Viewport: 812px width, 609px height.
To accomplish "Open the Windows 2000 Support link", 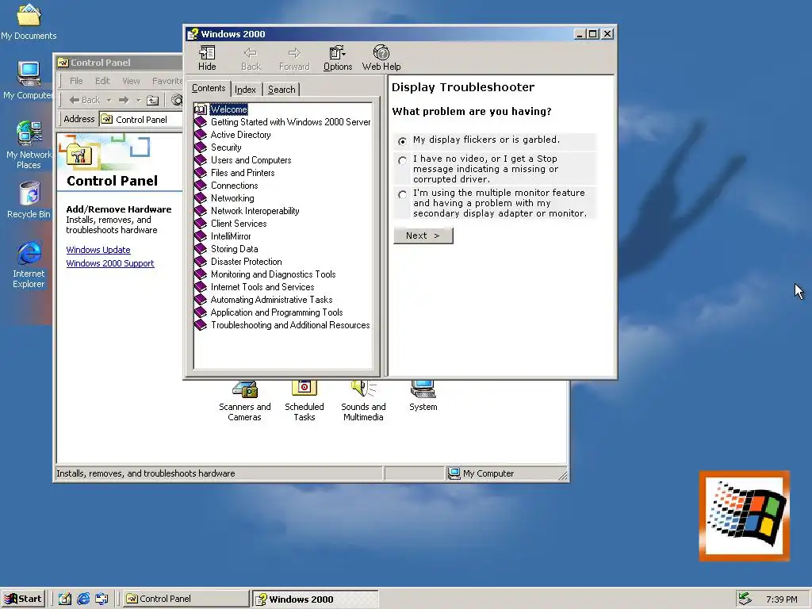I will 109,263.
